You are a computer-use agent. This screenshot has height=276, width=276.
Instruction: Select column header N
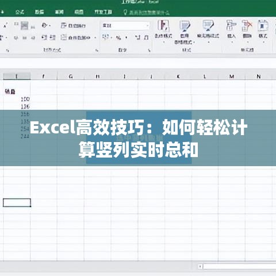pos(259,76)
